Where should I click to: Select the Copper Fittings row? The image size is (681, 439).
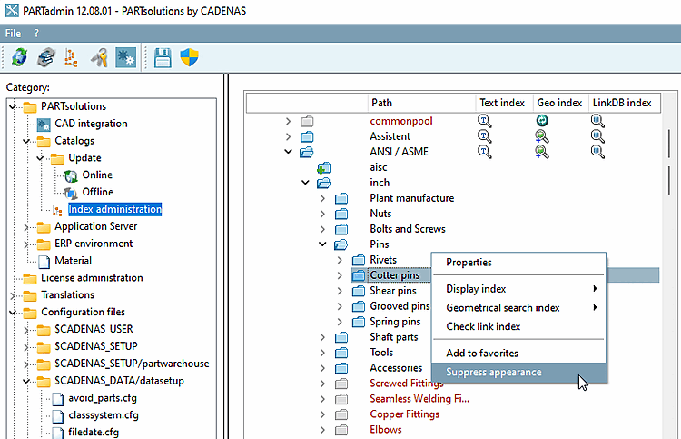click(404, 414)
